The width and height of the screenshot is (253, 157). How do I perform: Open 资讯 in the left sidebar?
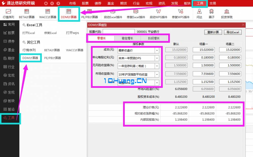click(x=9, y=84)
